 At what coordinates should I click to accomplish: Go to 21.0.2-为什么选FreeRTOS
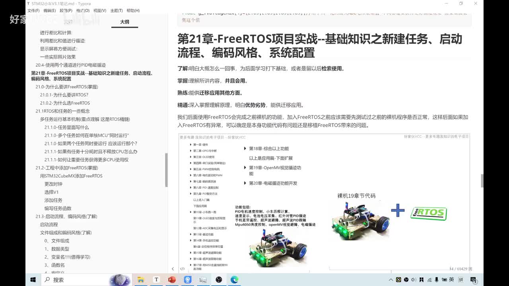click(x=65, y=103)
